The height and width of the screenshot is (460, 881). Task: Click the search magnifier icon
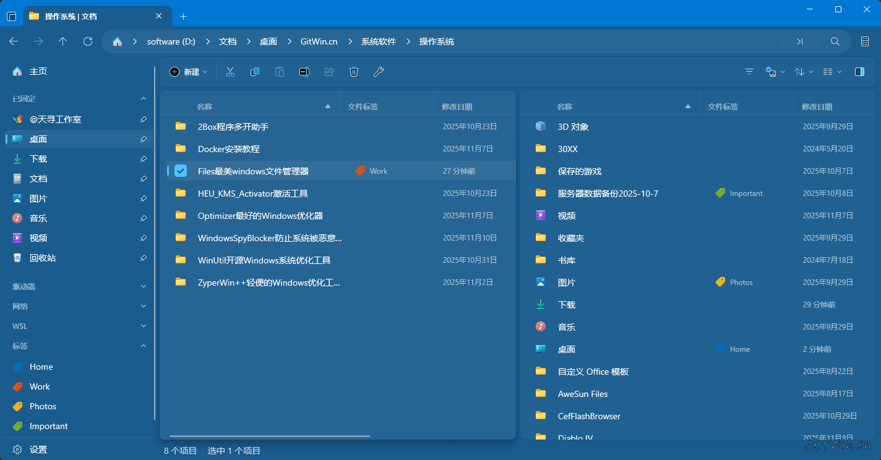pyautogui.click(x=835, y=41)
